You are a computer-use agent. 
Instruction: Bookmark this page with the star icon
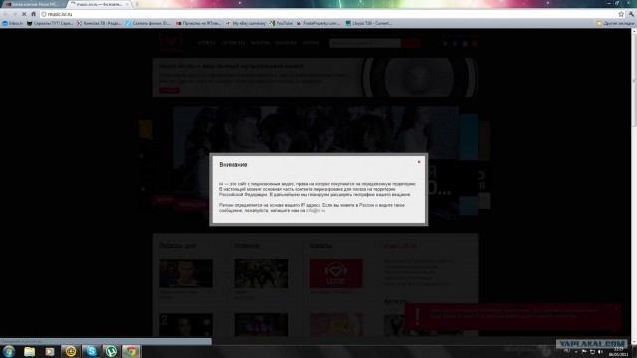click(x=621, y=14)
